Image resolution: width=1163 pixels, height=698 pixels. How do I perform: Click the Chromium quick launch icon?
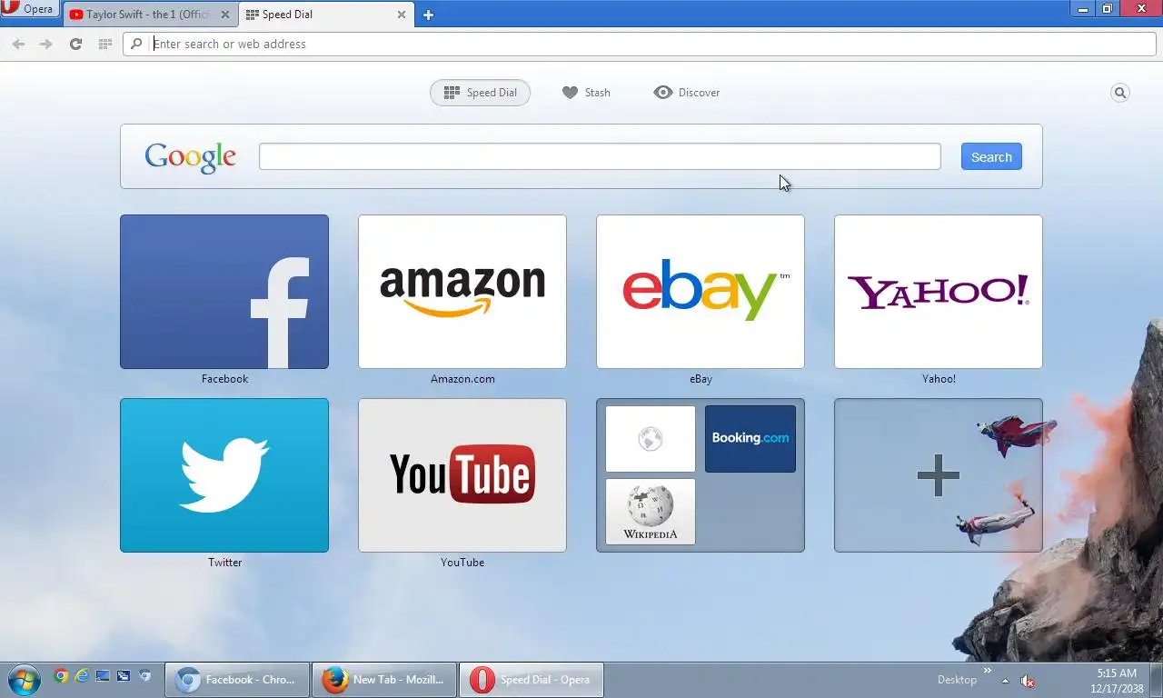[145, 676]
